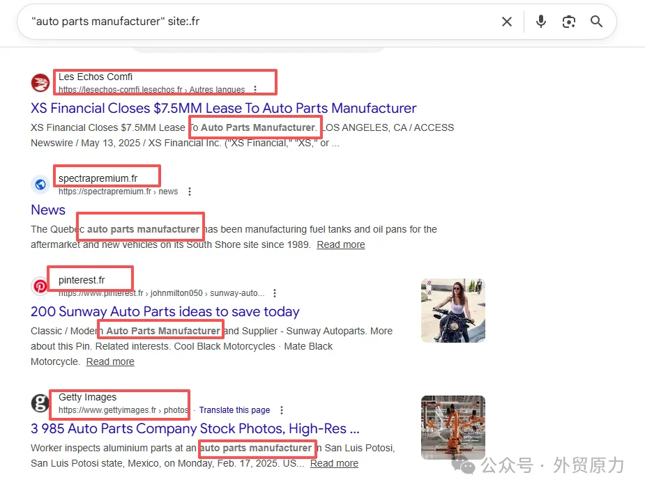Click Read more under spectrapremium snippet

click(x=341, y=244)
